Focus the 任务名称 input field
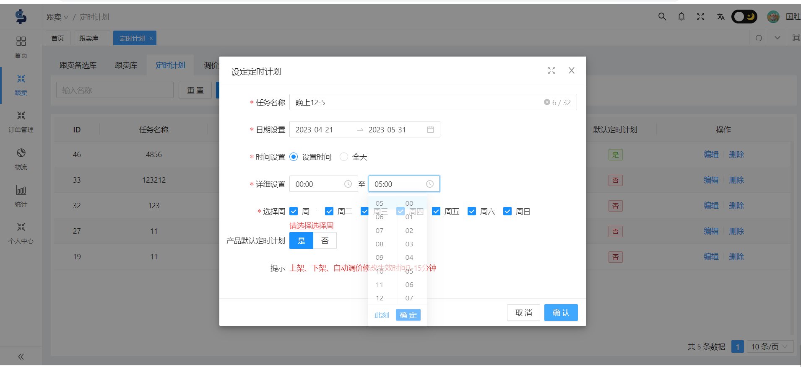The image size is (801, 367). click(x=433, y=102)
